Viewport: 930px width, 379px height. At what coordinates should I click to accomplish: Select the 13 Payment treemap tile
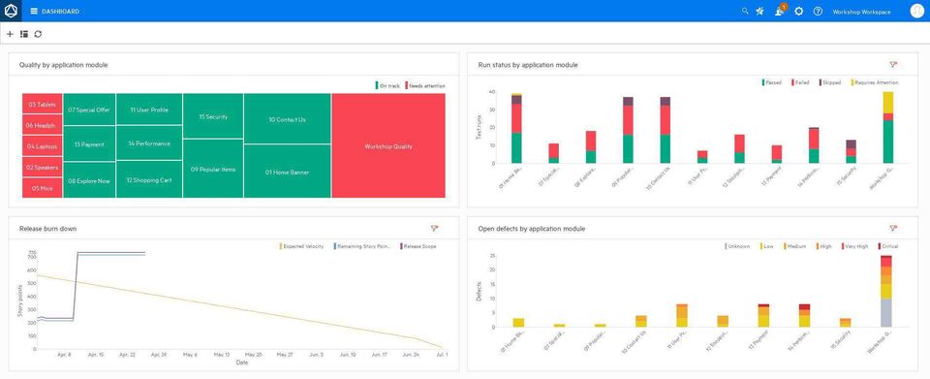click(x=89, y=144)
